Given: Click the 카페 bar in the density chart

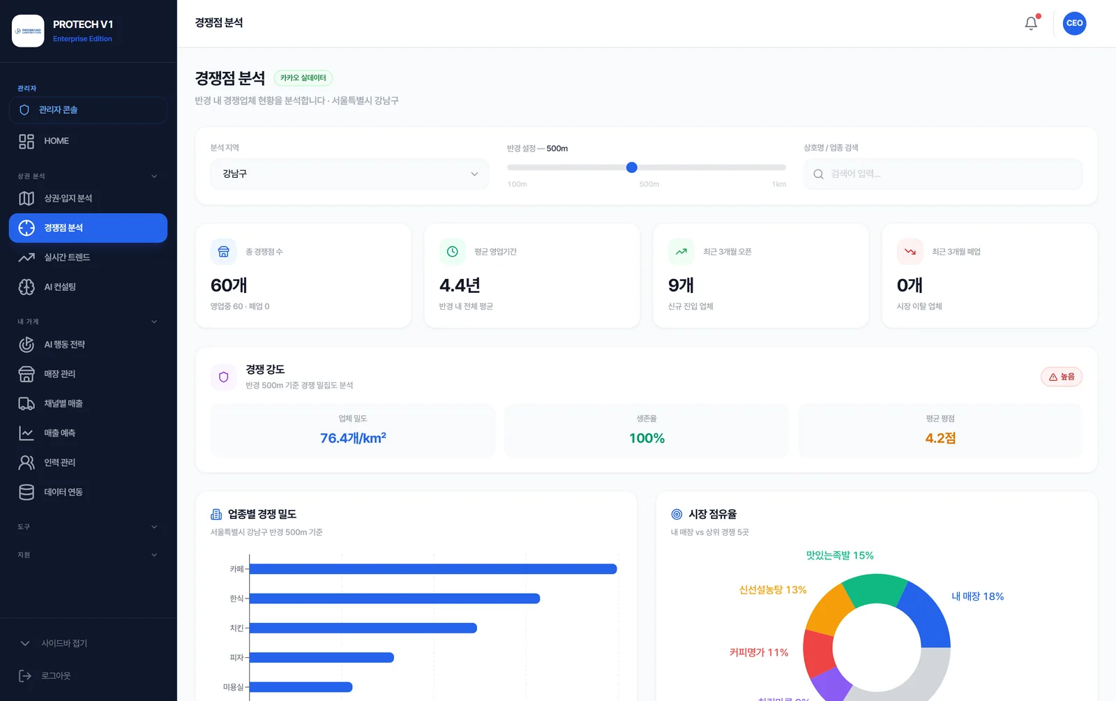Looking at the screenshot, I should (433, 569).
